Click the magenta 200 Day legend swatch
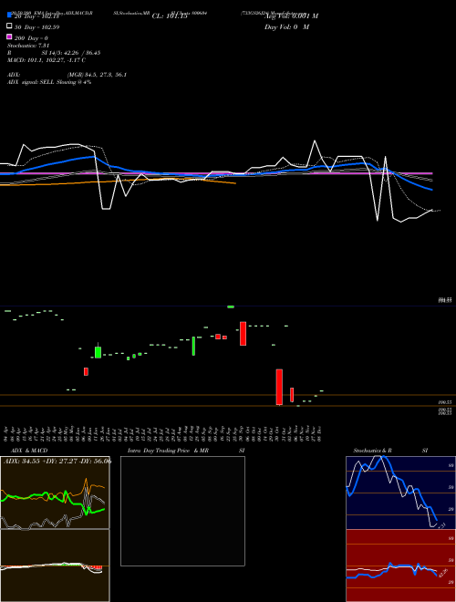Viewport: 456px width, 602px height. coord(9,36)
